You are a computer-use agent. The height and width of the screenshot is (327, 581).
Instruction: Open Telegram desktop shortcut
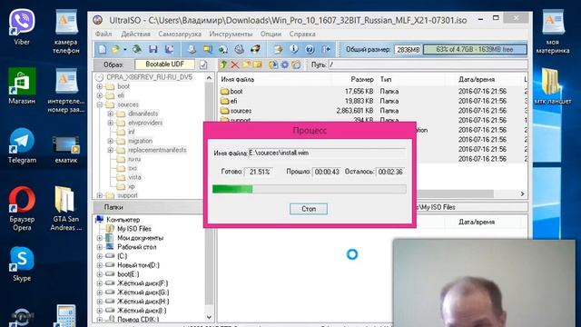tap(22, 145)
